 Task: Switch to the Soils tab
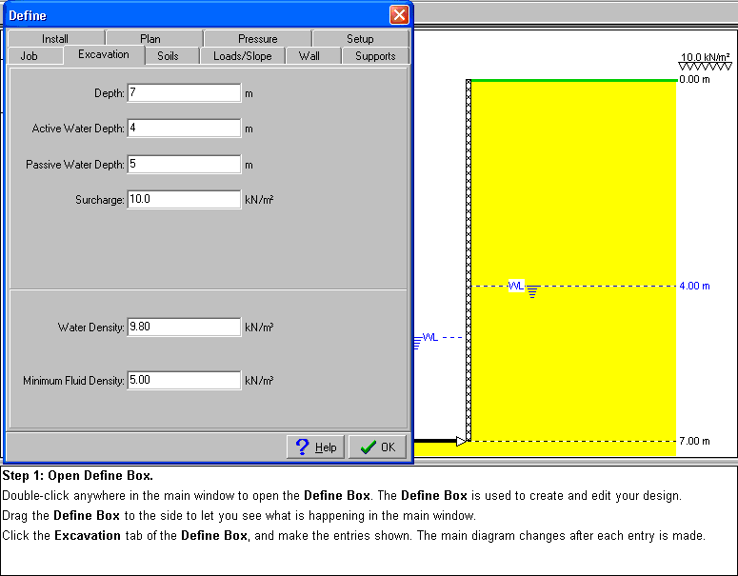click(168, 56)
